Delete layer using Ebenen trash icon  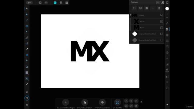(x=159, y=8)
